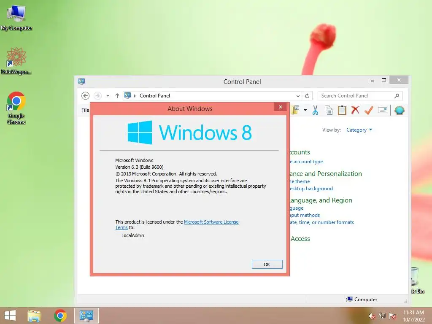The image size is (432, 324).
Task: Click the theme link
Action: tap(300, 181)
